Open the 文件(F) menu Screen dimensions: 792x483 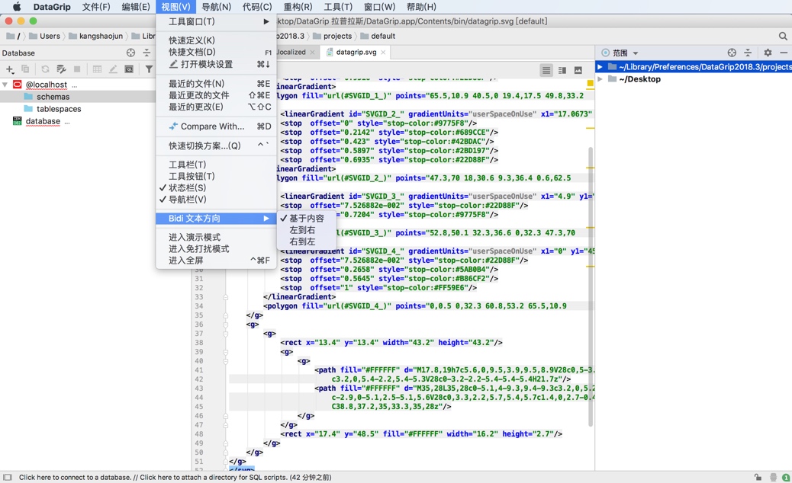96,7
